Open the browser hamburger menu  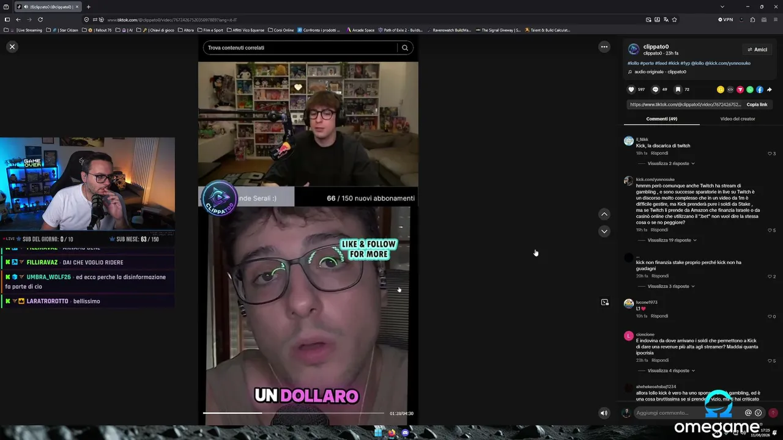point(775,20)
